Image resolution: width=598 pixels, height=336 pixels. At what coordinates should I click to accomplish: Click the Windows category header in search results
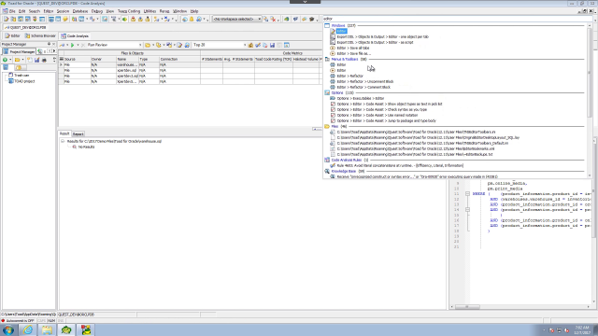pos(338,25)
